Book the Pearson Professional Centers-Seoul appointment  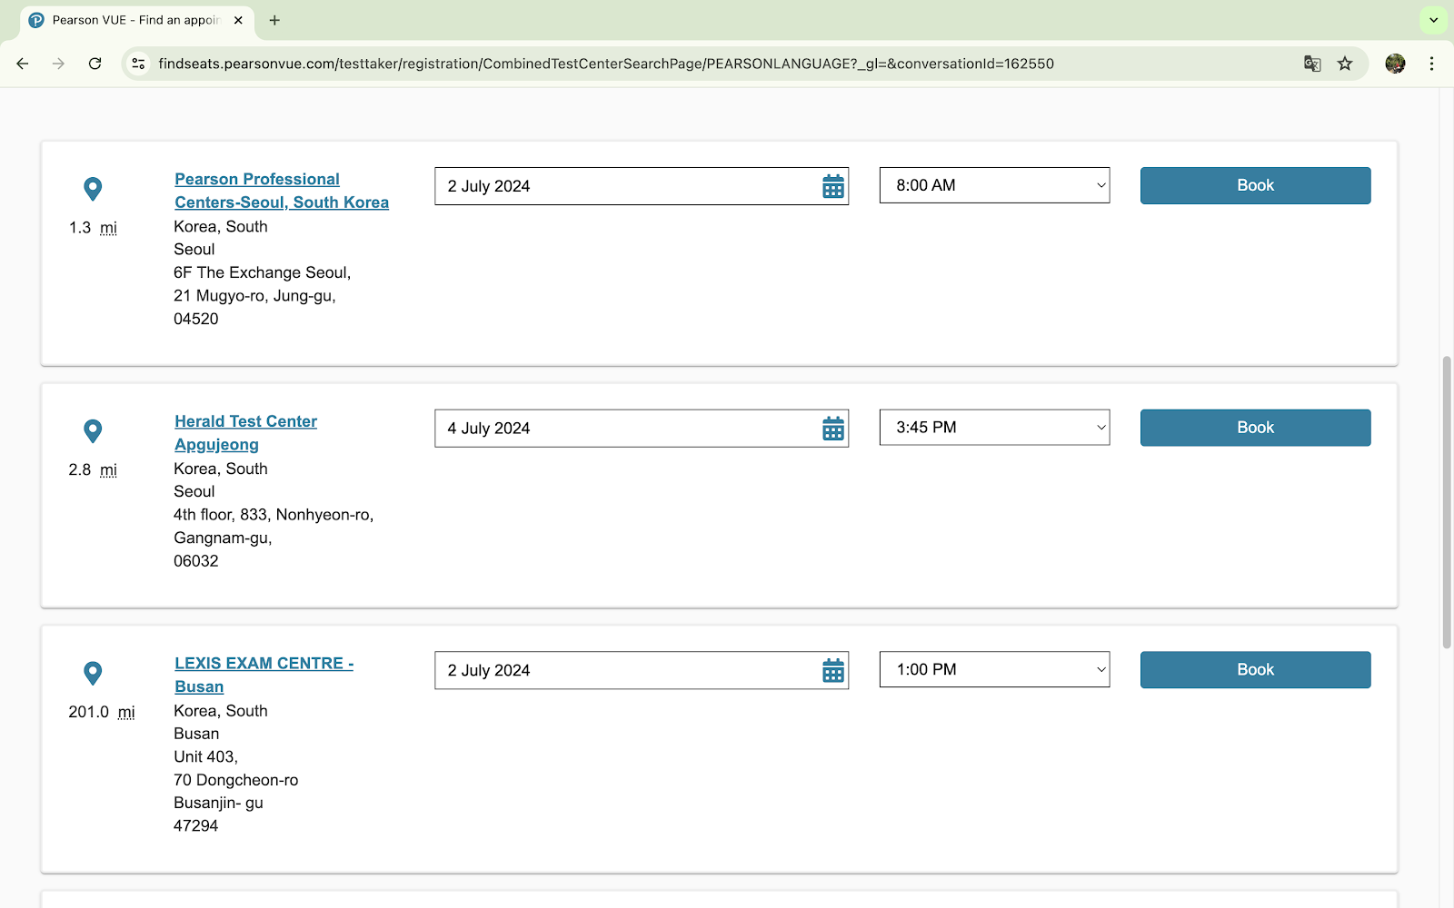click(x=1255, y=185)
